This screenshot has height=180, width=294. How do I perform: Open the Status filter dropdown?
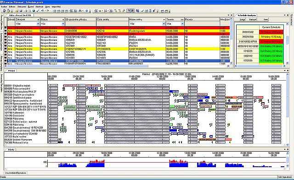tap(63, 24)
